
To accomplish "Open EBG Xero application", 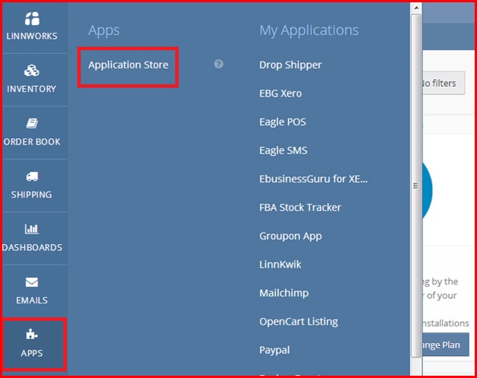I will [x=280, y=94].
